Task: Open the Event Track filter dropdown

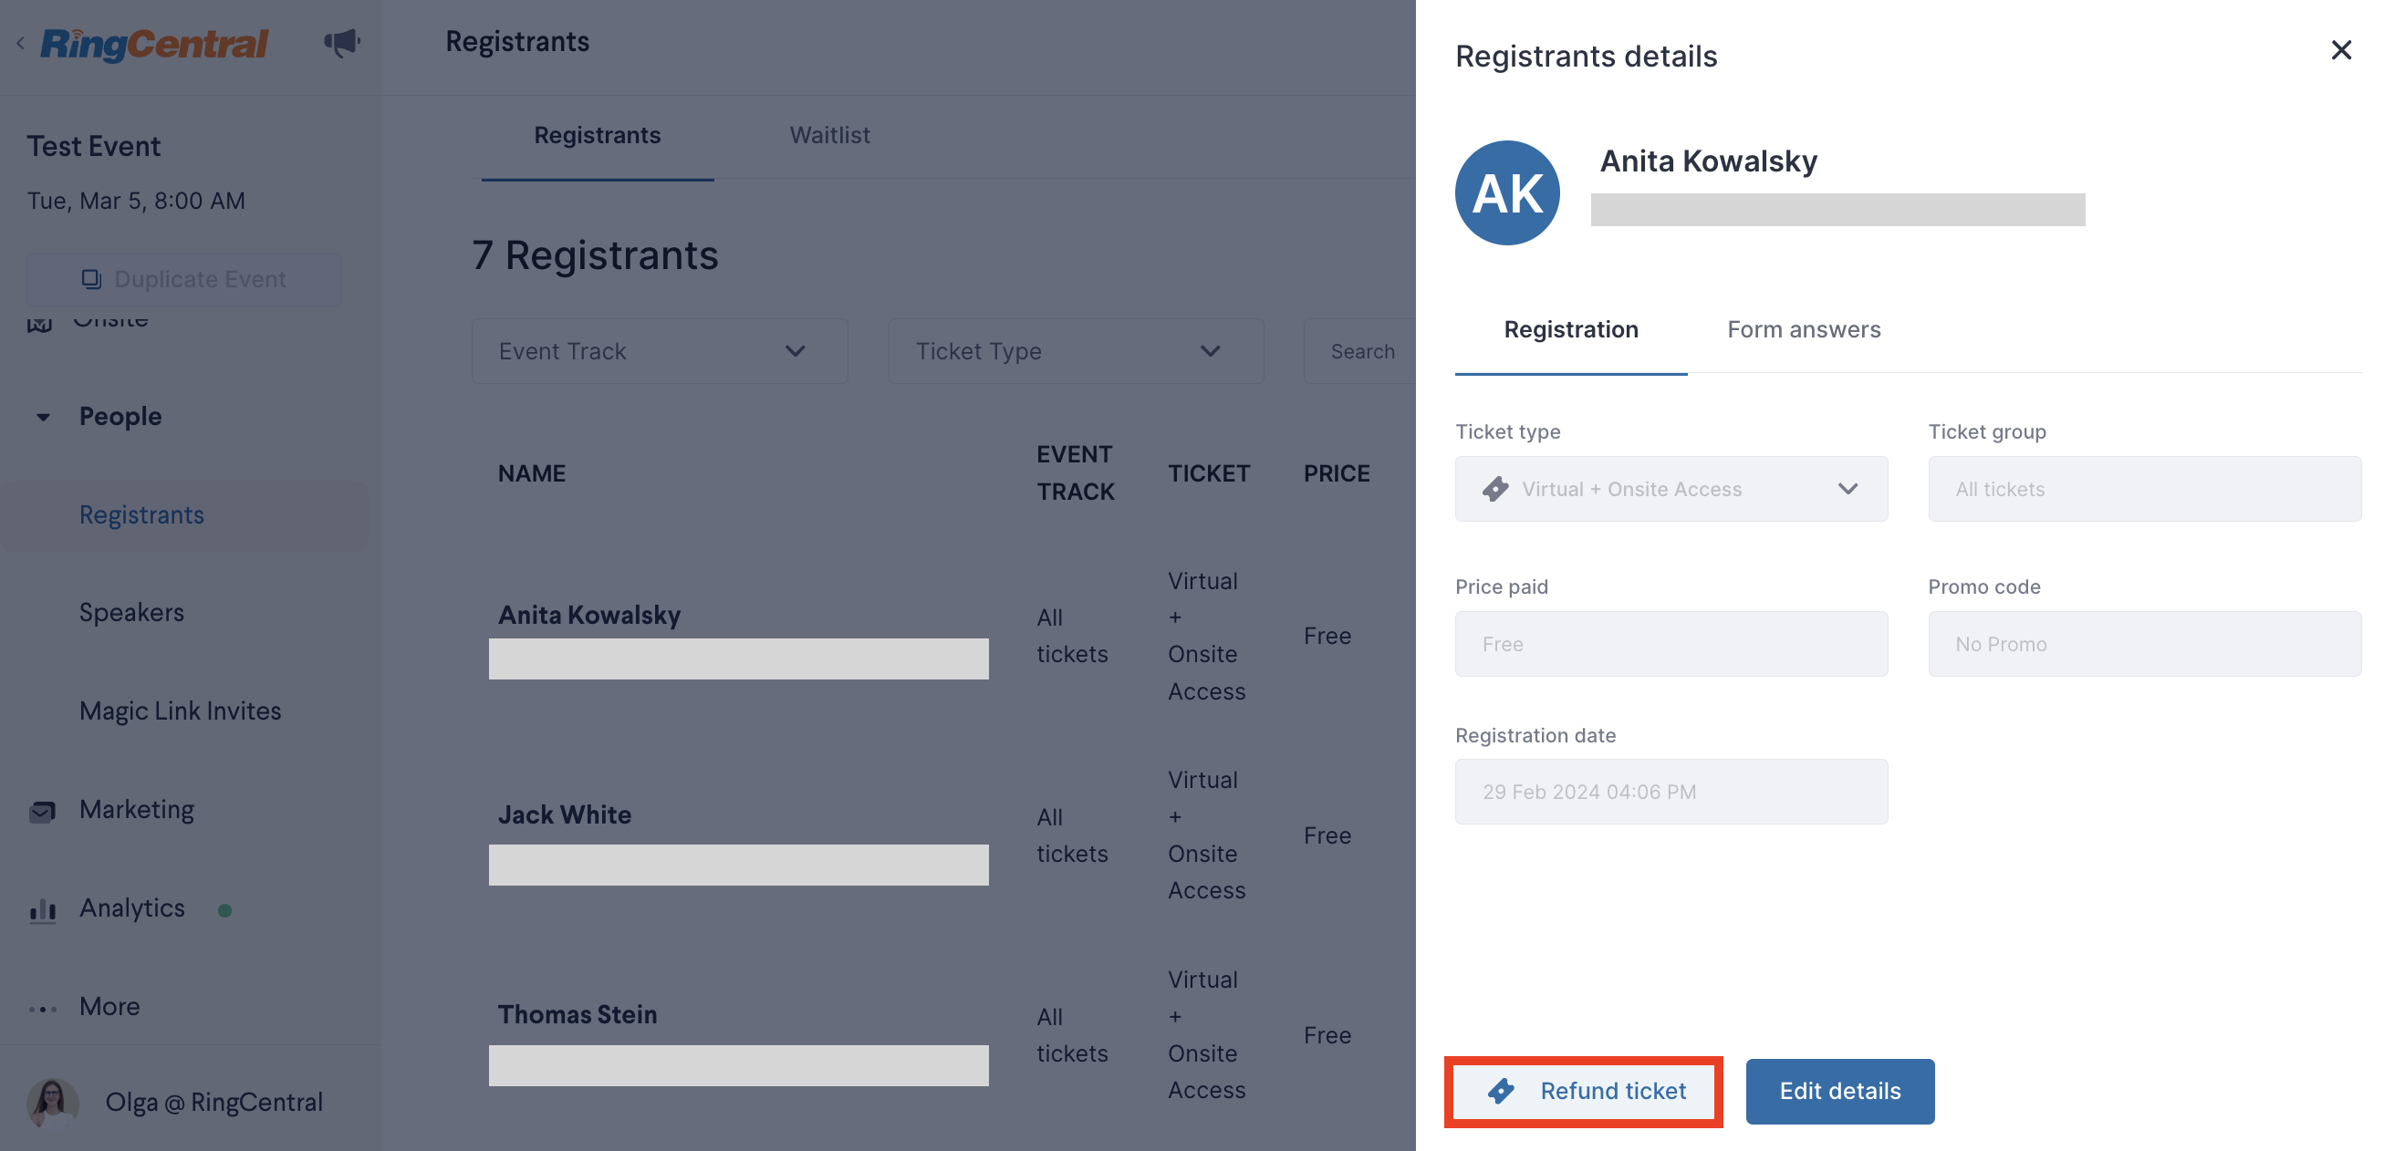Action: (659, 351)
